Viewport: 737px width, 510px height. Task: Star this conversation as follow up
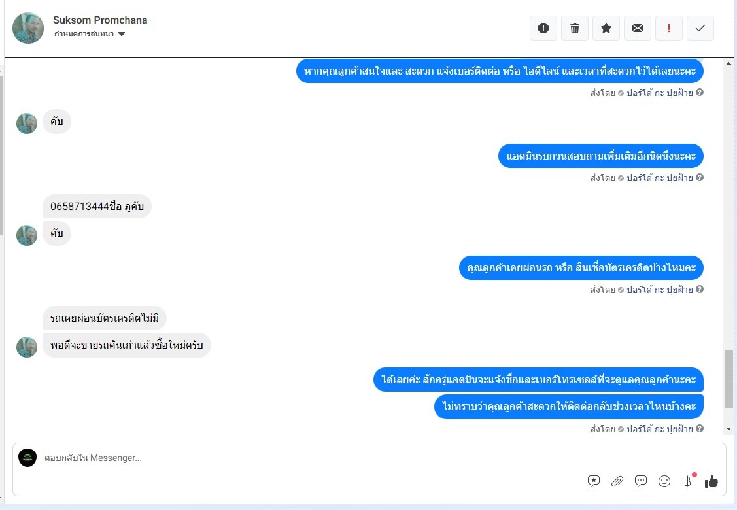click(x=606, y=28)
